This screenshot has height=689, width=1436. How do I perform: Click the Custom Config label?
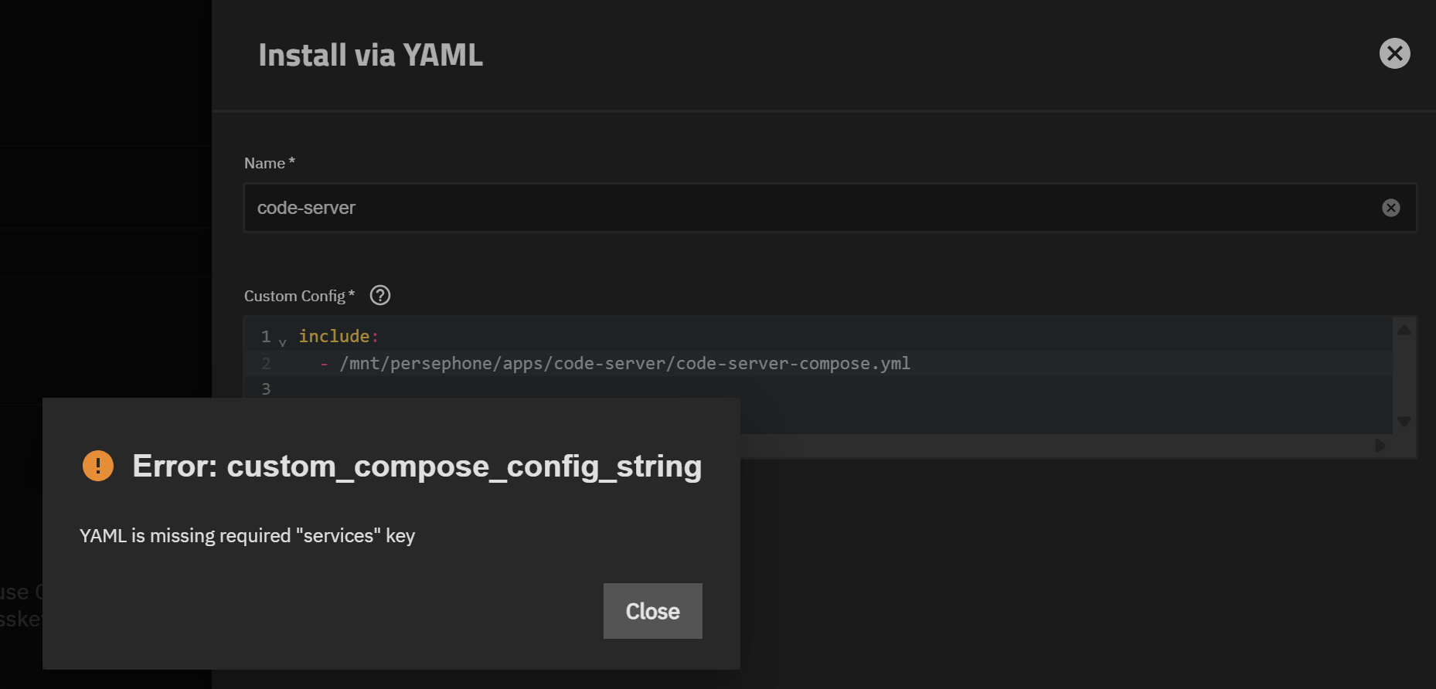(294, 296)
